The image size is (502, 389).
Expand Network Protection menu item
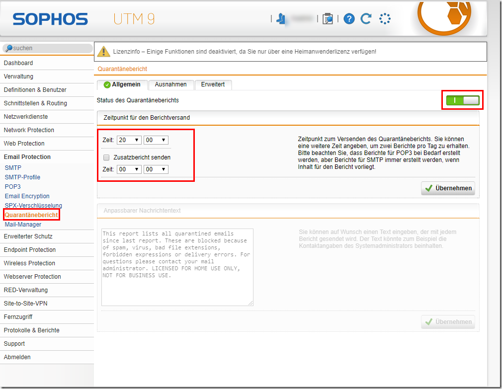pyautogui.click(x=29, y=130)
